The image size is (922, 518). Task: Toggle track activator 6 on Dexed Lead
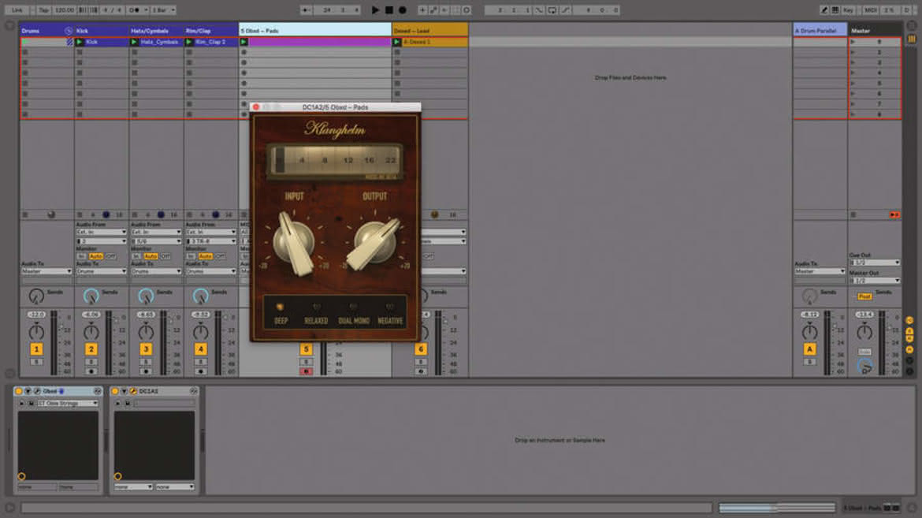click(x=421, y=349)
